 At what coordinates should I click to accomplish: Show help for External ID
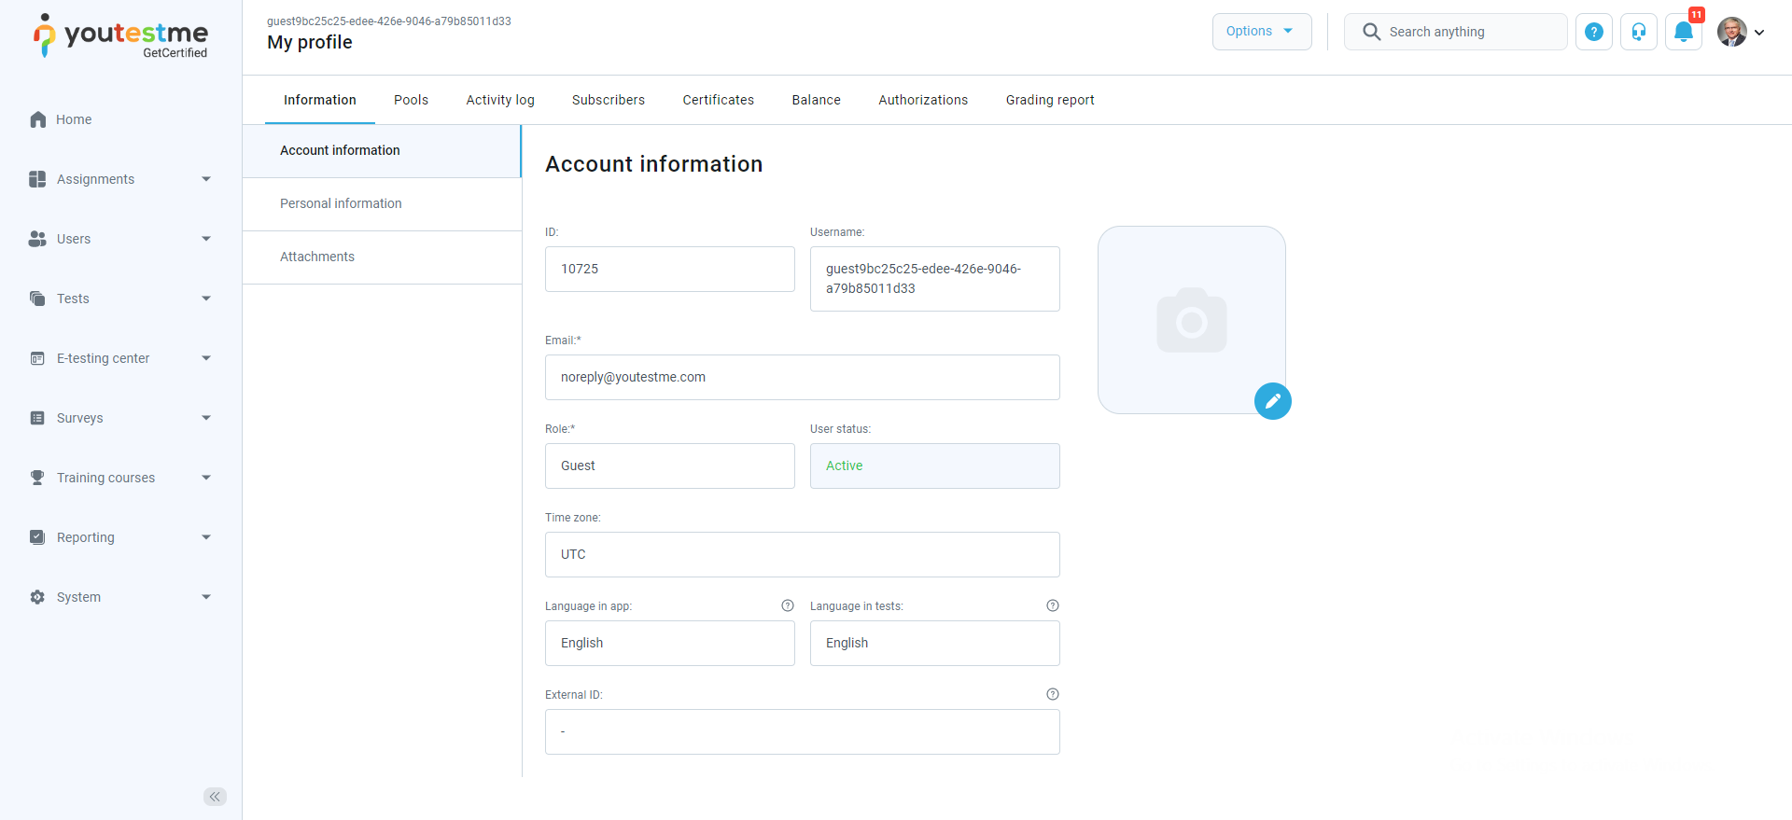pyautogui.click(x=1053, y=694)
